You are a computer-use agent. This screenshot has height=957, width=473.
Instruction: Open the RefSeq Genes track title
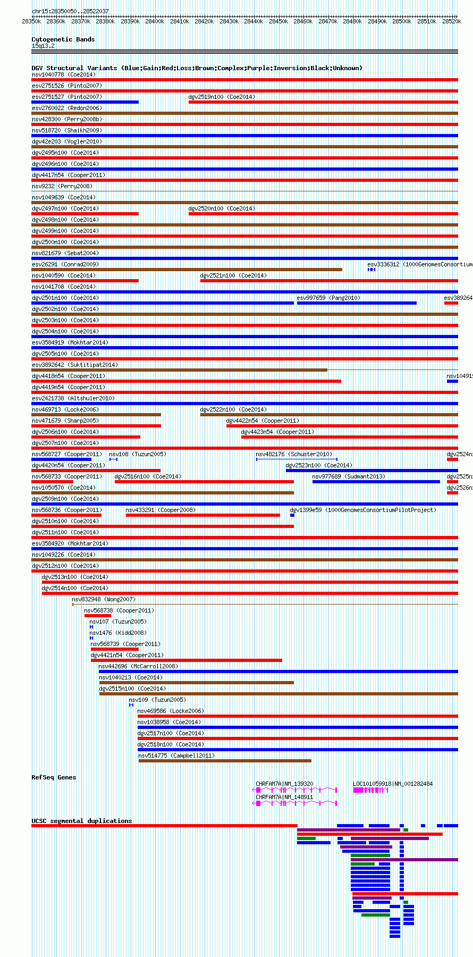(54, 777)
